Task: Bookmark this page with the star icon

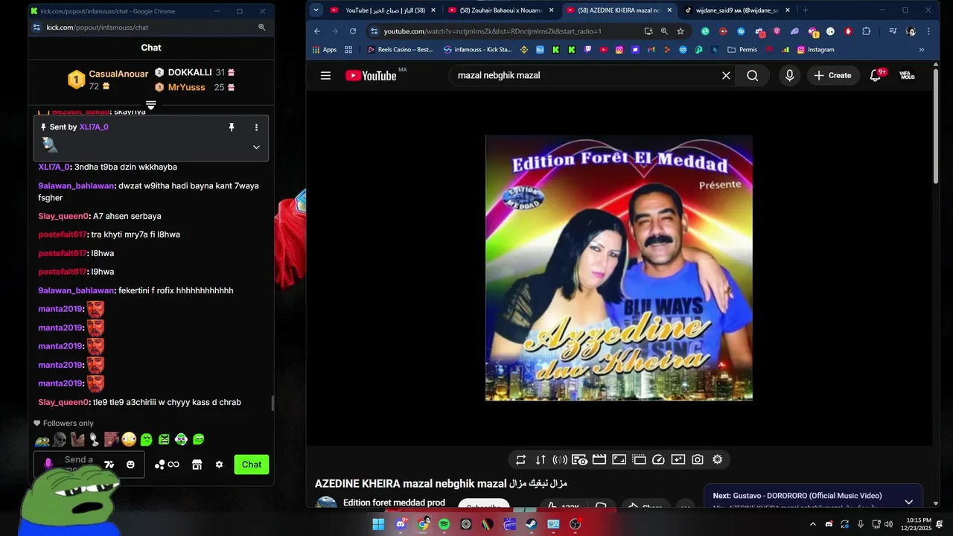Action: pyautogui.click(x=681, y=31)
